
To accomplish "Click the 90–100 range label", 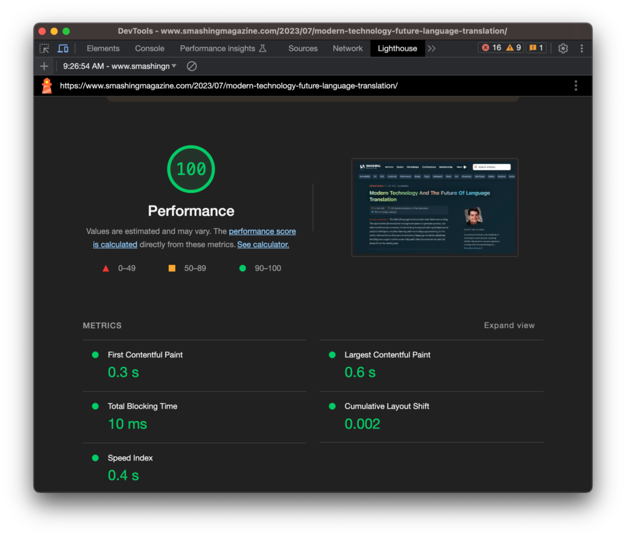I will [x=268, y=268].
